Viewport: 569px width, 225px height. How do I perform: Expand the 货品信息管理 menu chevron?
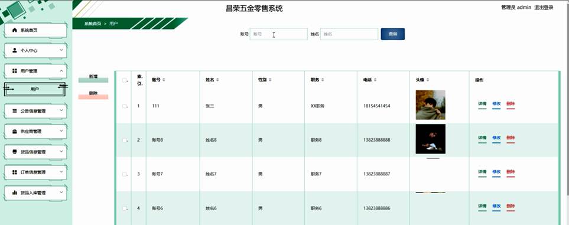coord(61,151)
